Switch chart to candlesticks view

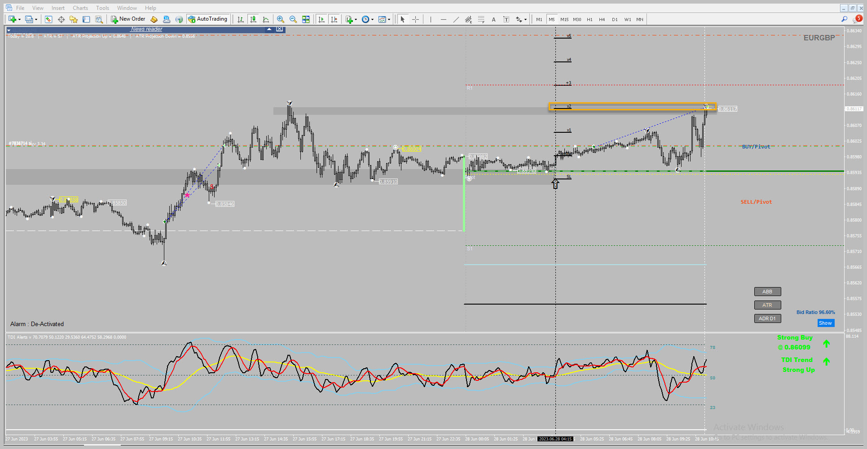pyautogui.click(x=253, y=19)
